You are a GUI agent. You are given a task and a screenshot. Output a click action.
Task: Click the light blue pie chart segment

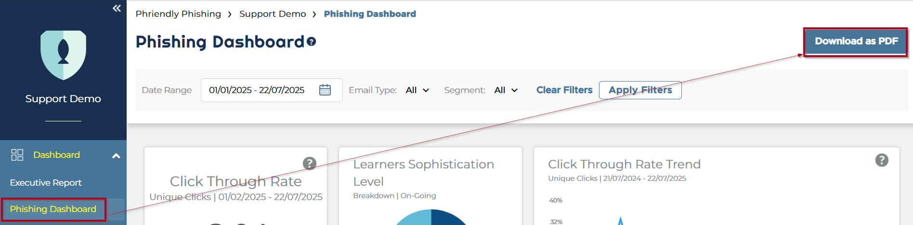[415, 219]
